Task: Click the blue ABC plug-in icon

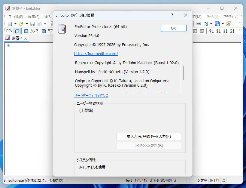Action: pyautogui.click(x=217, y=24)
